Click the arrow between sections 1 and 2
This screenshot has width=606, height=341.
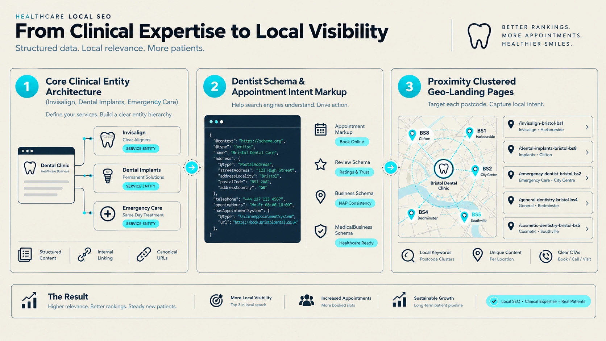192,167
